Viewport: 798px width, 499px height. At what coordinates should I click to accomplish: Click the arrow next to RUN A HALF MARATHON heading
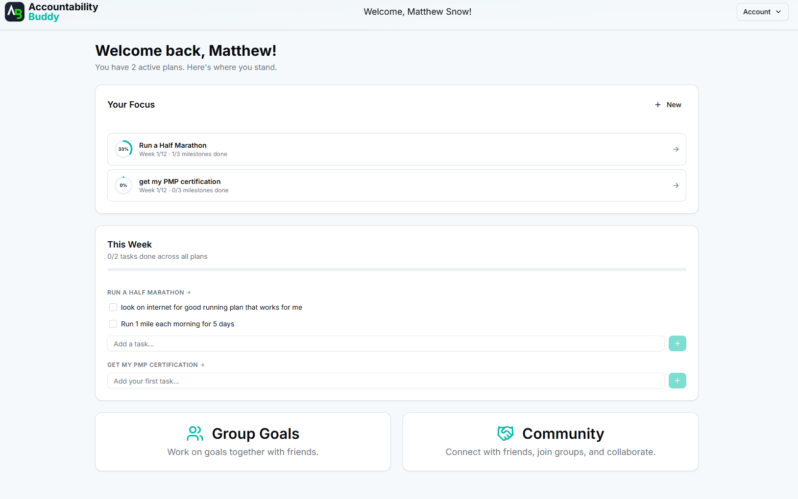188,292
